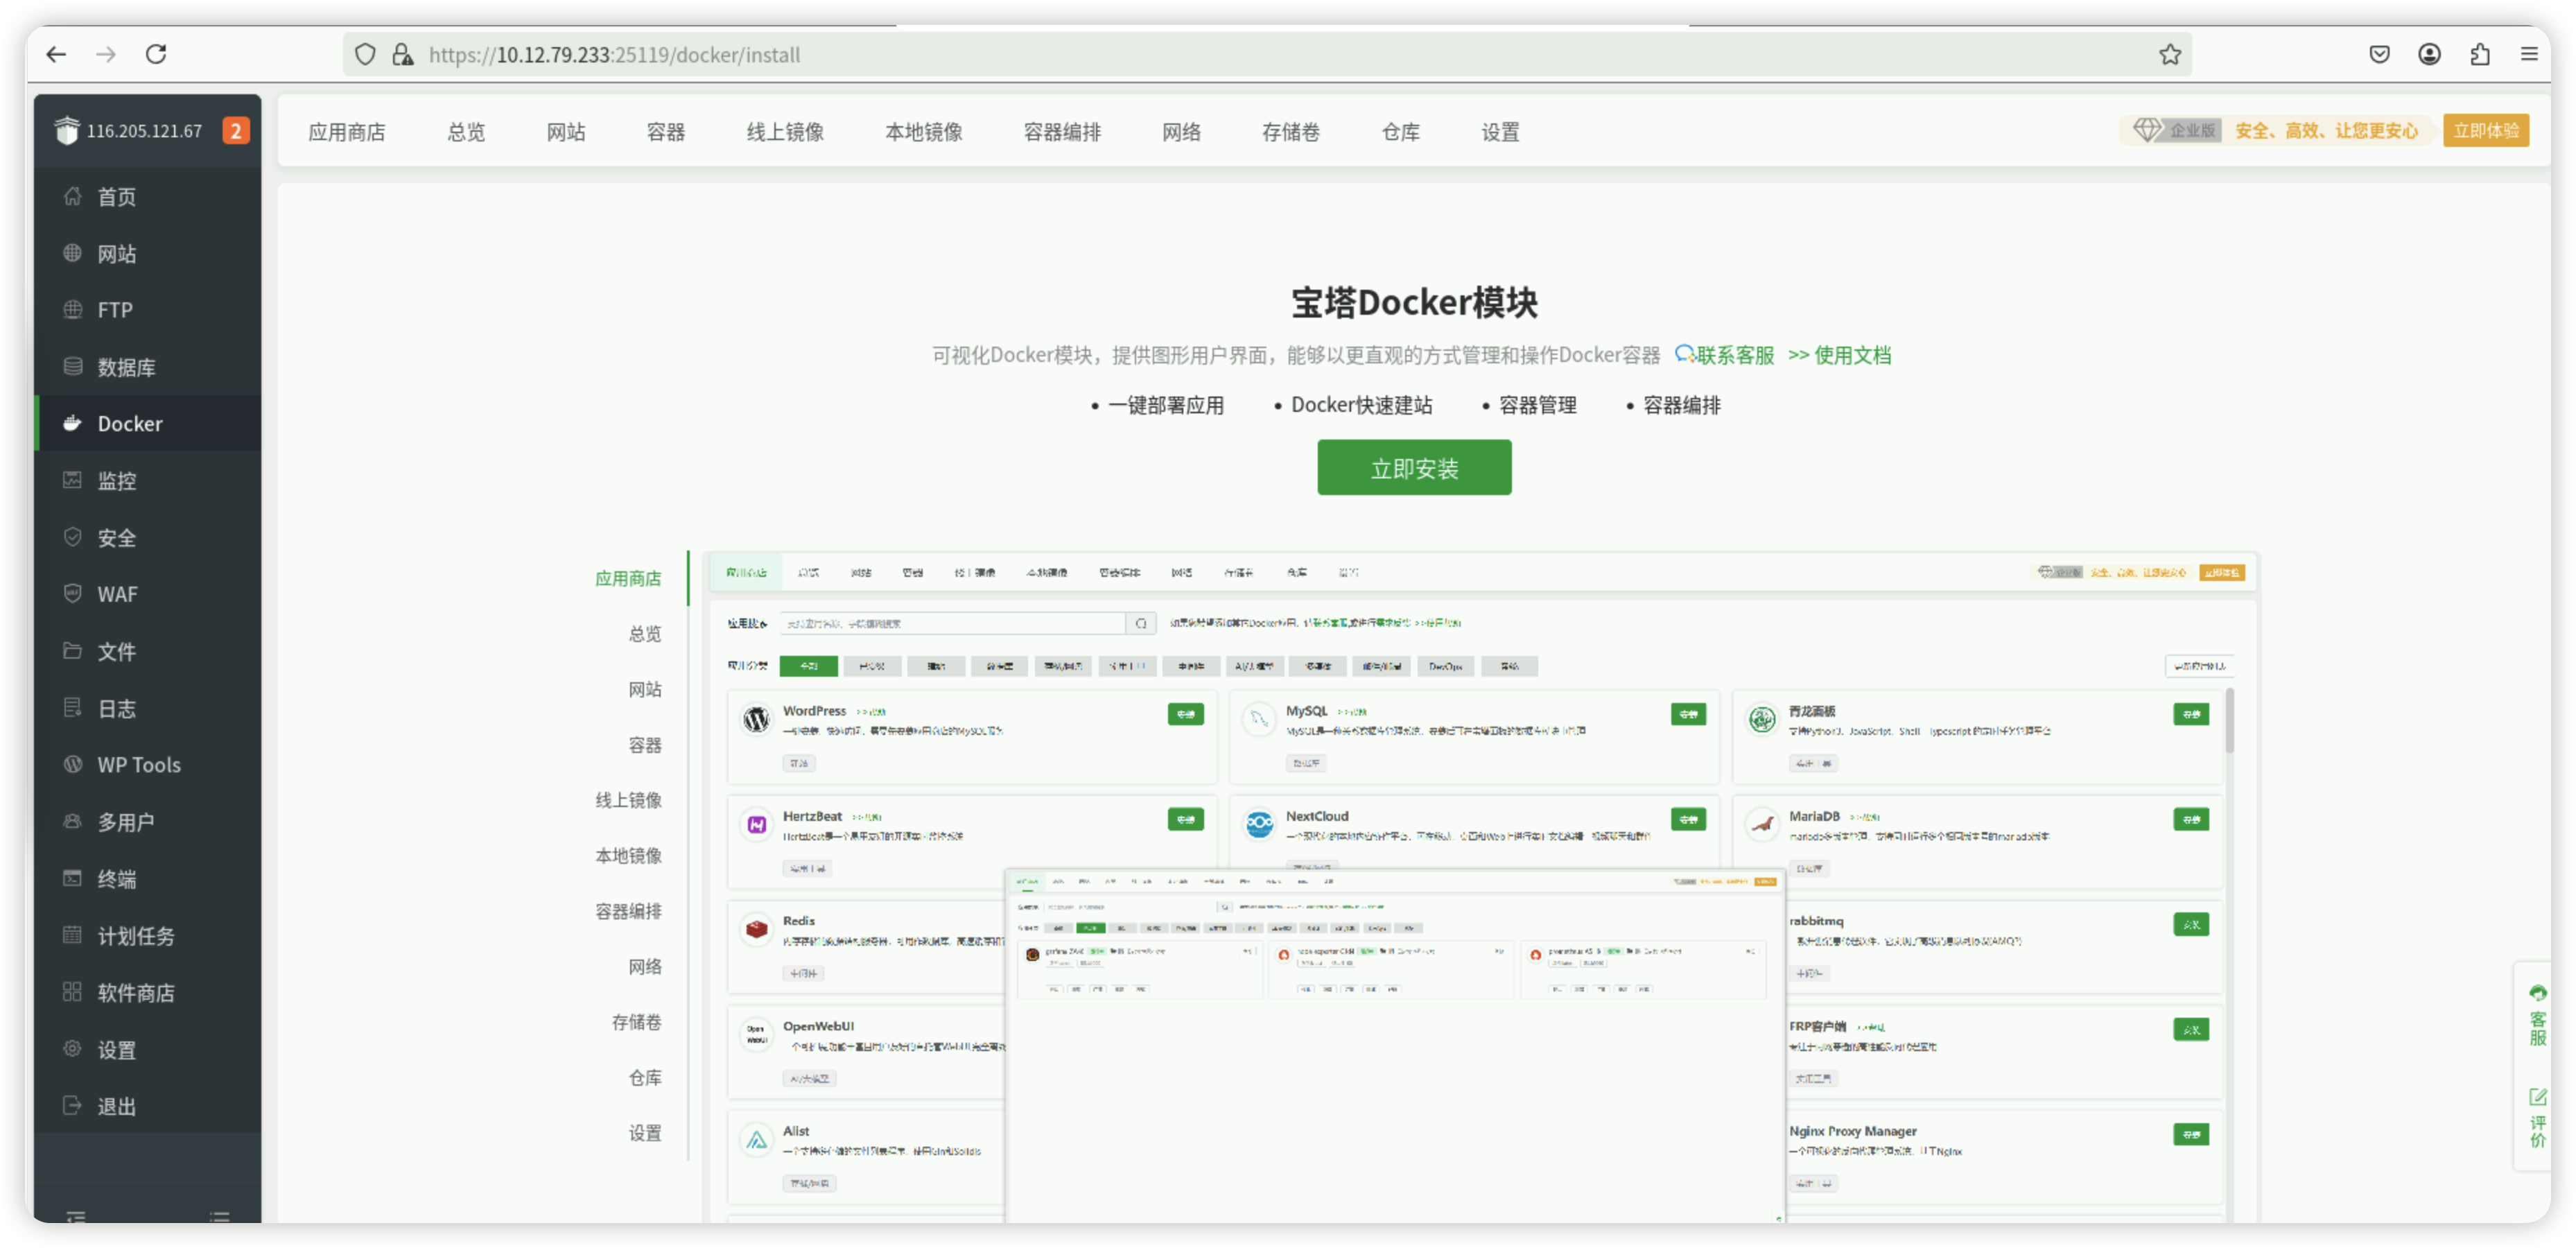Click the orange 立即体验 button
The image size is (2576, 1248).
pyautogui.click(x=2485, y=131)
